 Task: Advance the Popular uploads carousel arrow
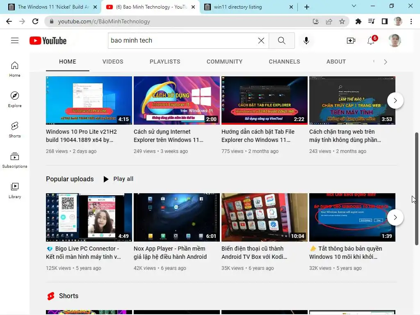click(395, 217)
